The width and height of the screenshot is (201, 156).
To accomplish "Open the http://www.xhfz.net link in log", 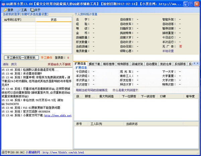I will pos(58,116).
